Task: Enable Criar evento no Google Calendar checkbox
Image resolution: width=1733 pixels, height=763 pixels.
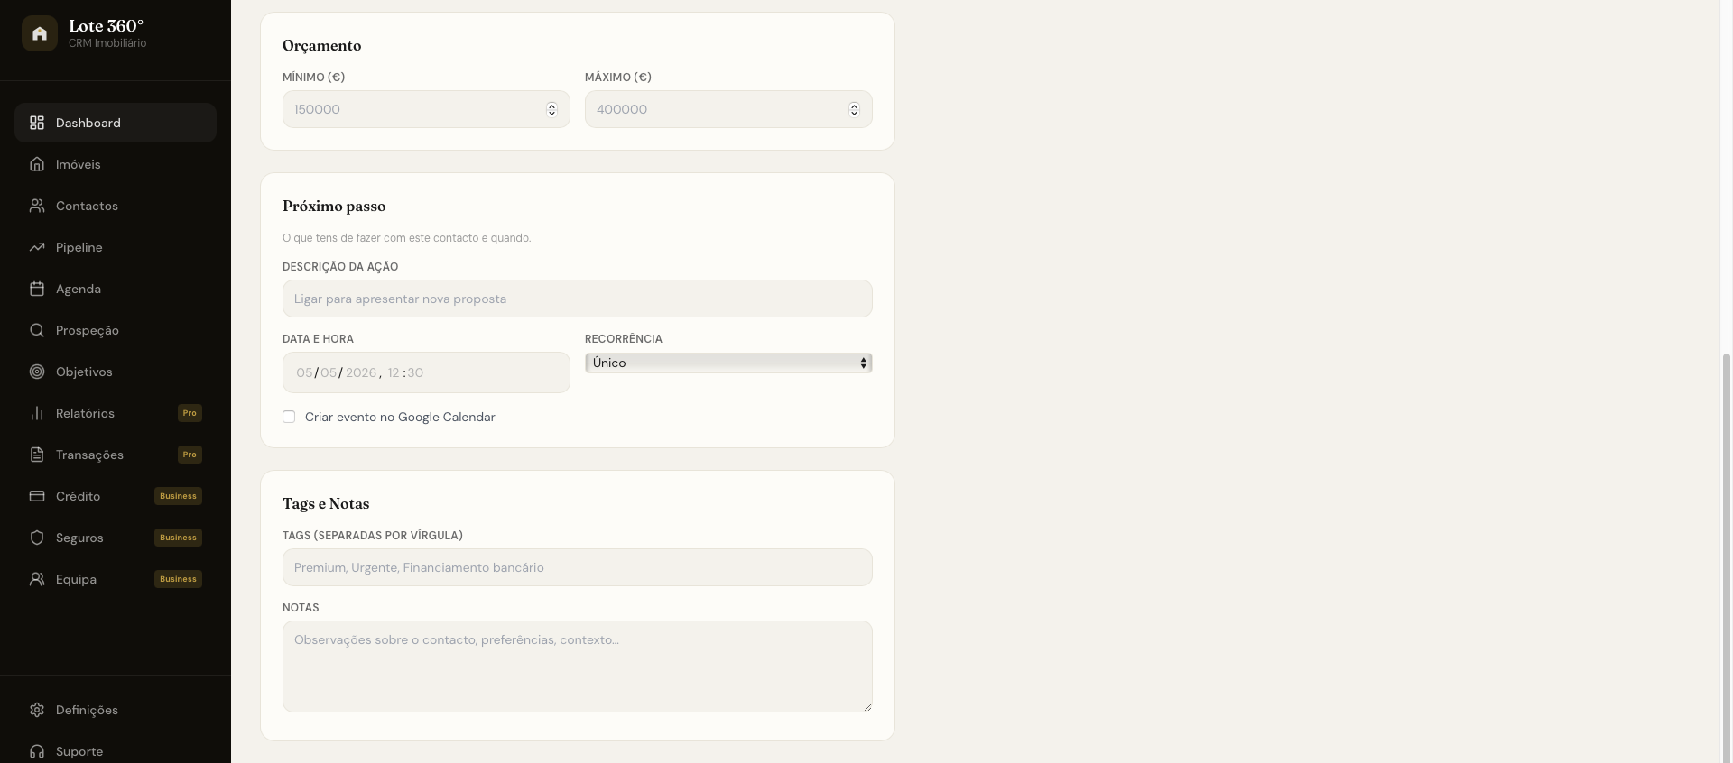Action: (289, 417)
